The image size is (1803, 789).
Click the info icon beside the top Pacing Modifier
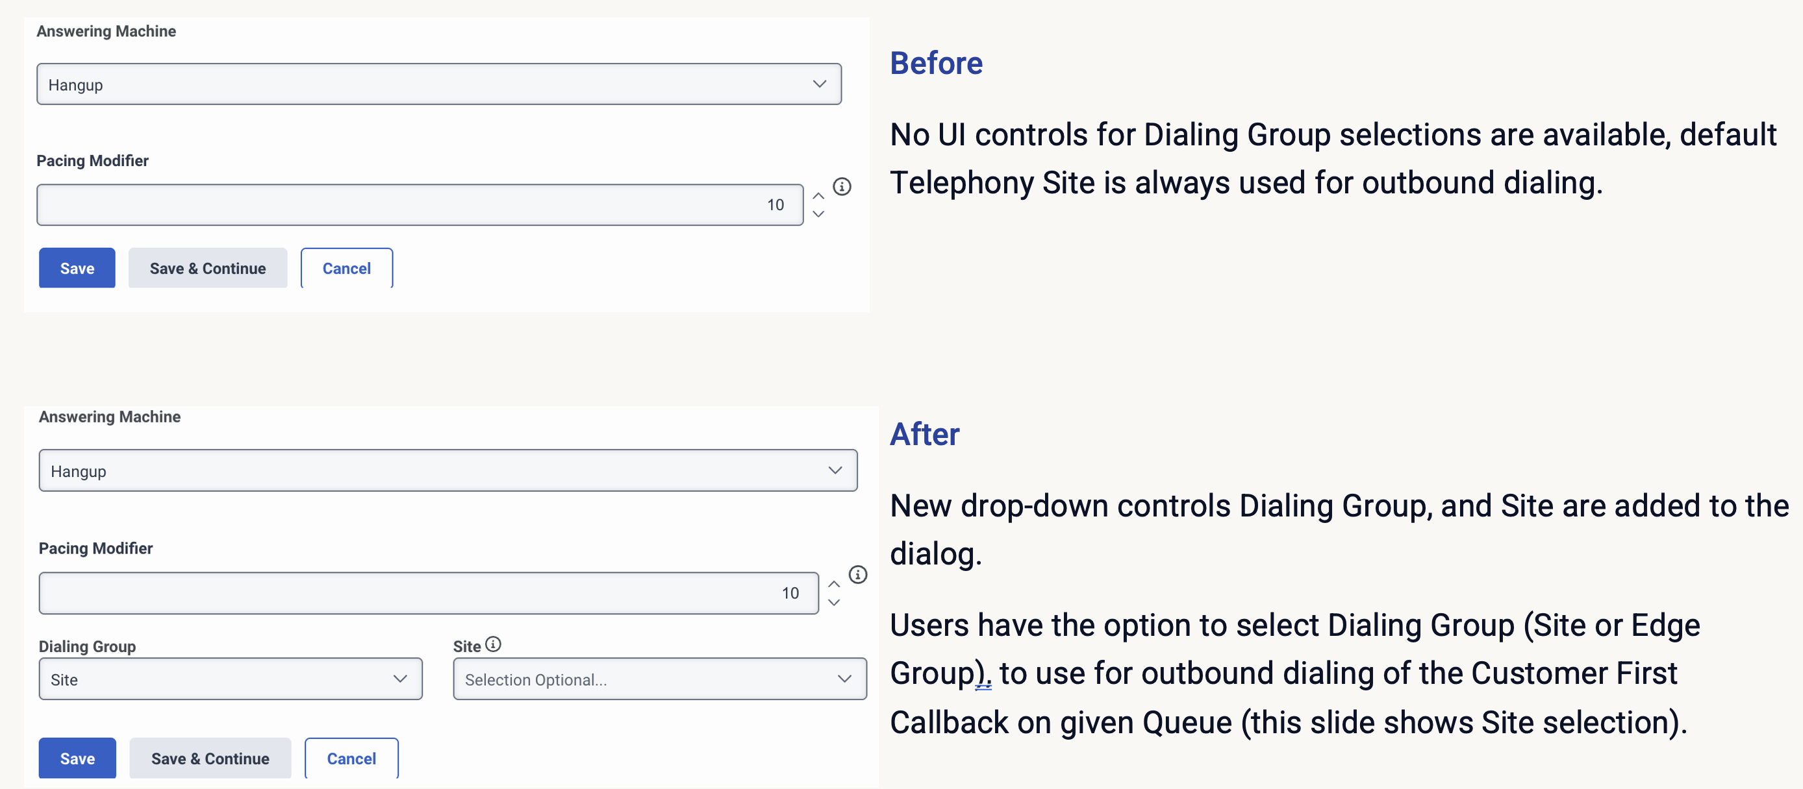click(x=842, y=187)
